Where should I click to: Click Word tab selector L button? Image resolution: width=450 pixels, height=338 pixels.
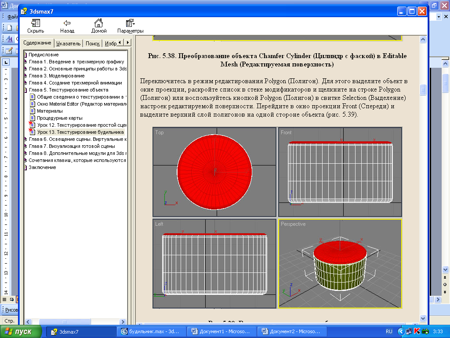6,62
